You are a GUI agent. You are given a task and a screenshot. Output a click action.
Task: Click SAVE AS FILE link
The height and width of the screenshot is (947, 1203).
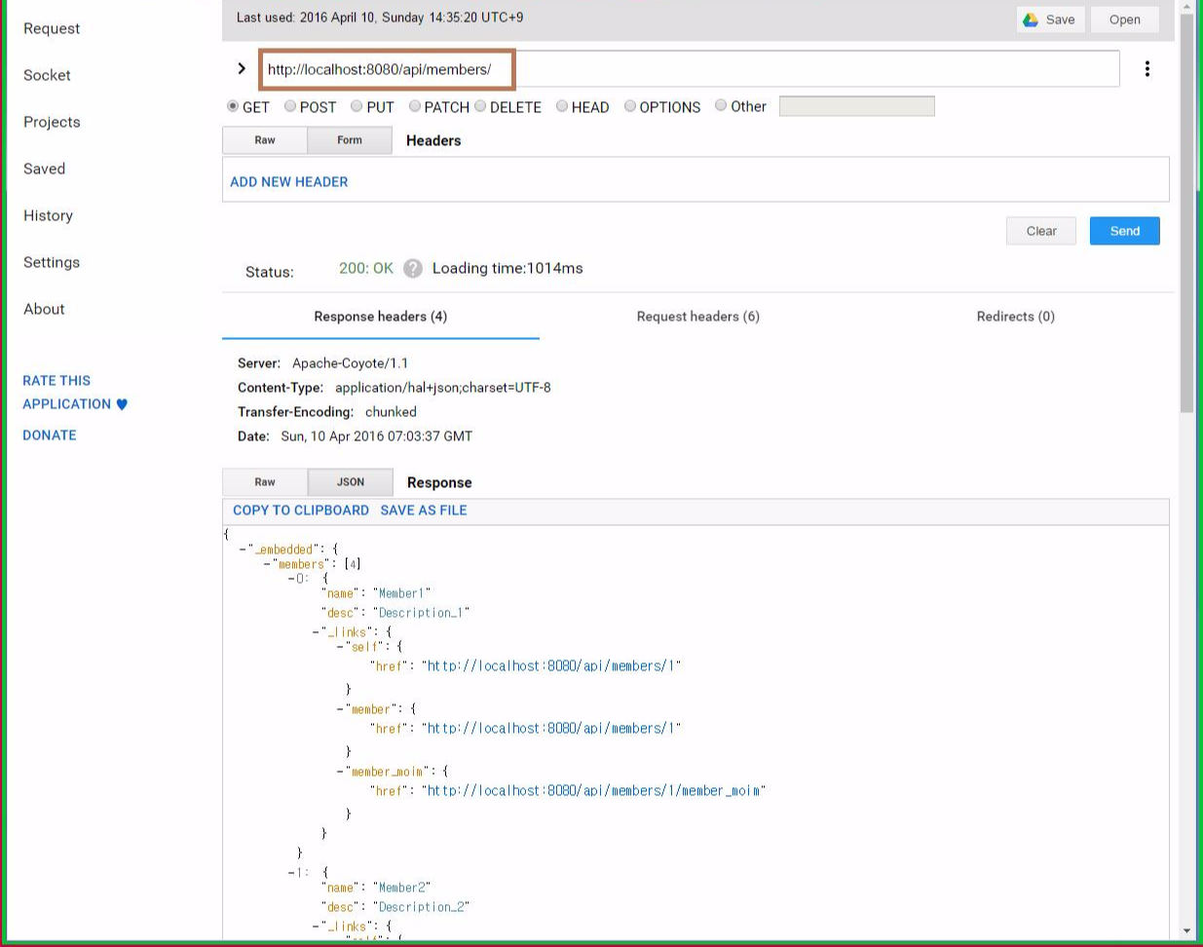424,511
